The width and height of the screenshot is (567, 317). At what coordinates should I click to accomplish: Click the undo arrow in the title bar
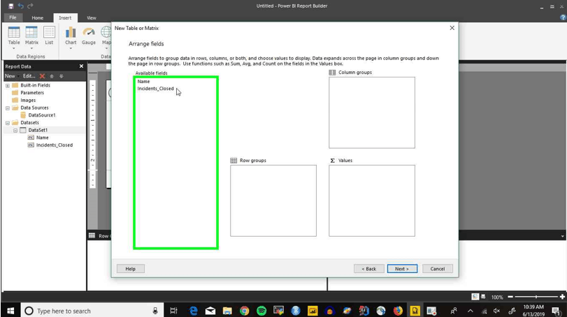click(x=20, y=6)
